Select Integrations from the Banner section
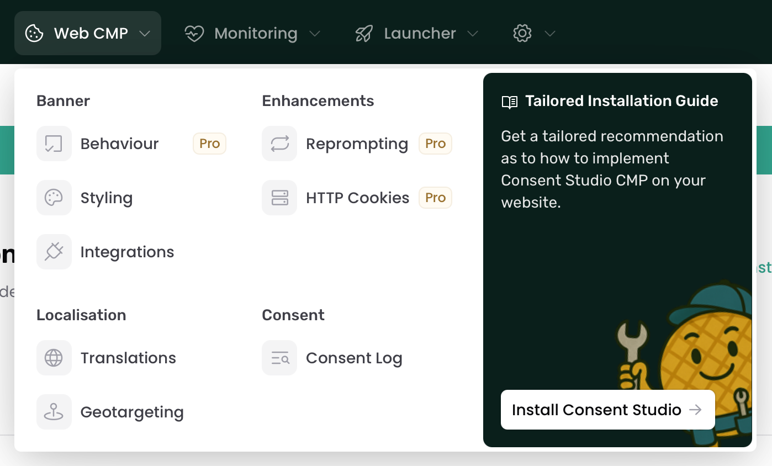The width and height of the screenshot is (772, 466). 131,252
